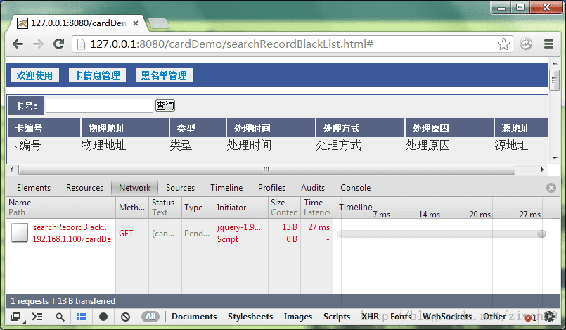Image resolution: width=566 pixels, height=330 pixels.
Task: Open the Console tab
Action: 355,188
